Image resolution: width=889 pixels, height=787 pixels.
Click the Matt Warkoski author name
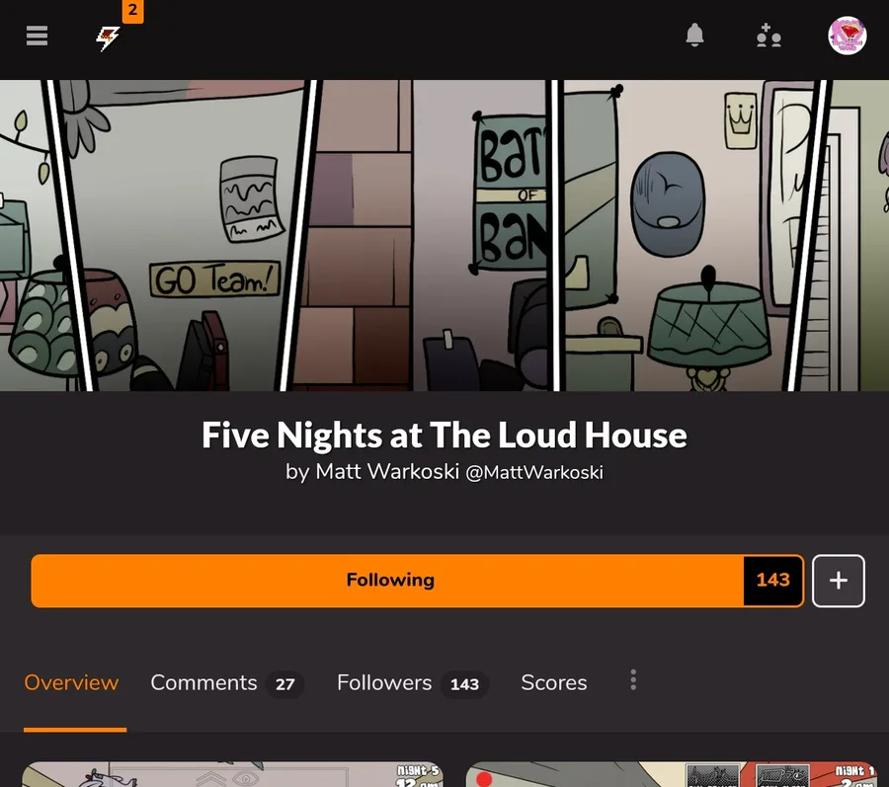(x=386, y=471)
